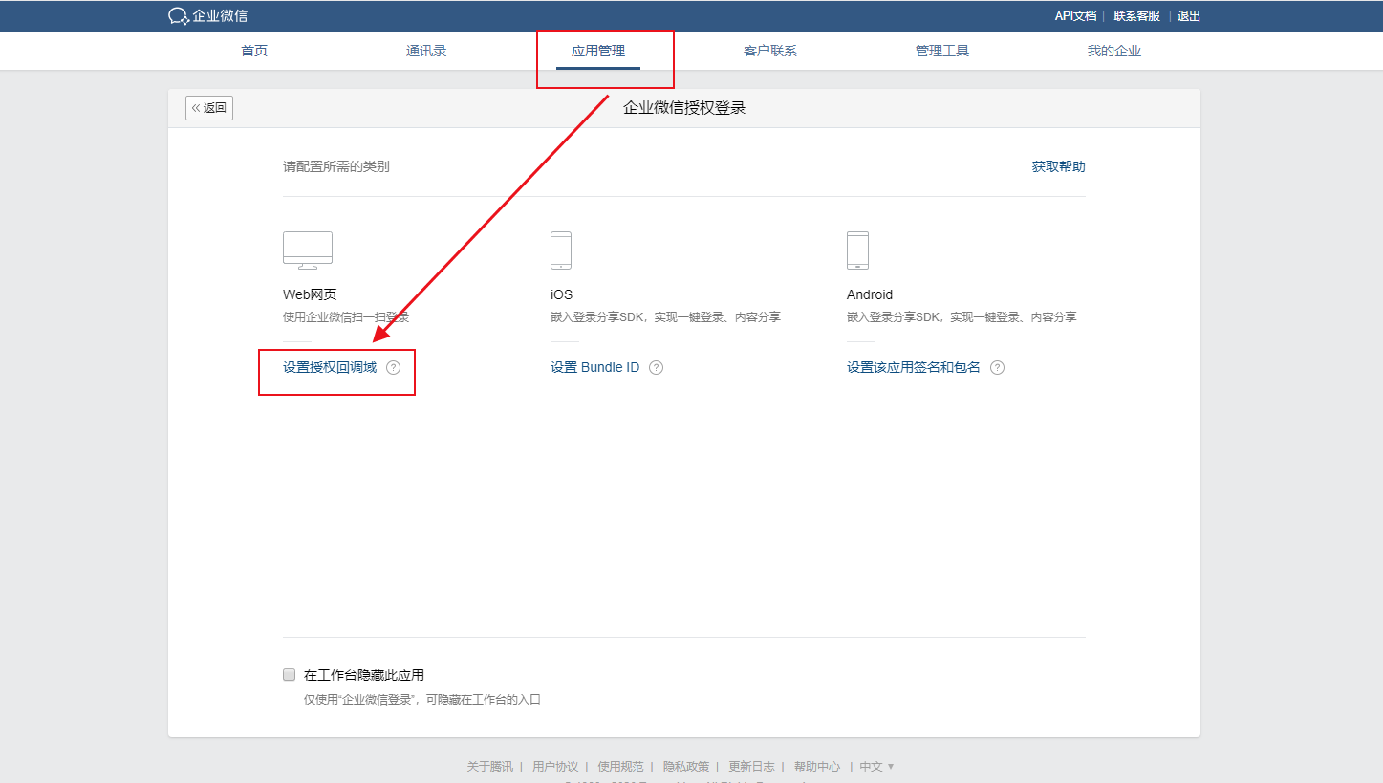Click the SDK description under Android

(x=962, y=317)
